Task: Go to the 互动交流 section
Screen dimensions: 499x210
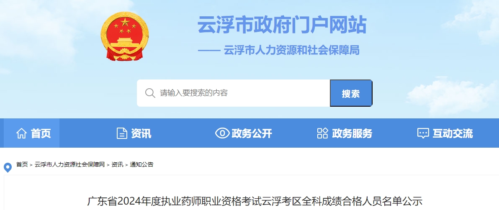Action: pos(445,133)
